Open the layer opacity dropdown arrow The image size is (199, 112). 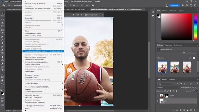[x=197, y=87]
